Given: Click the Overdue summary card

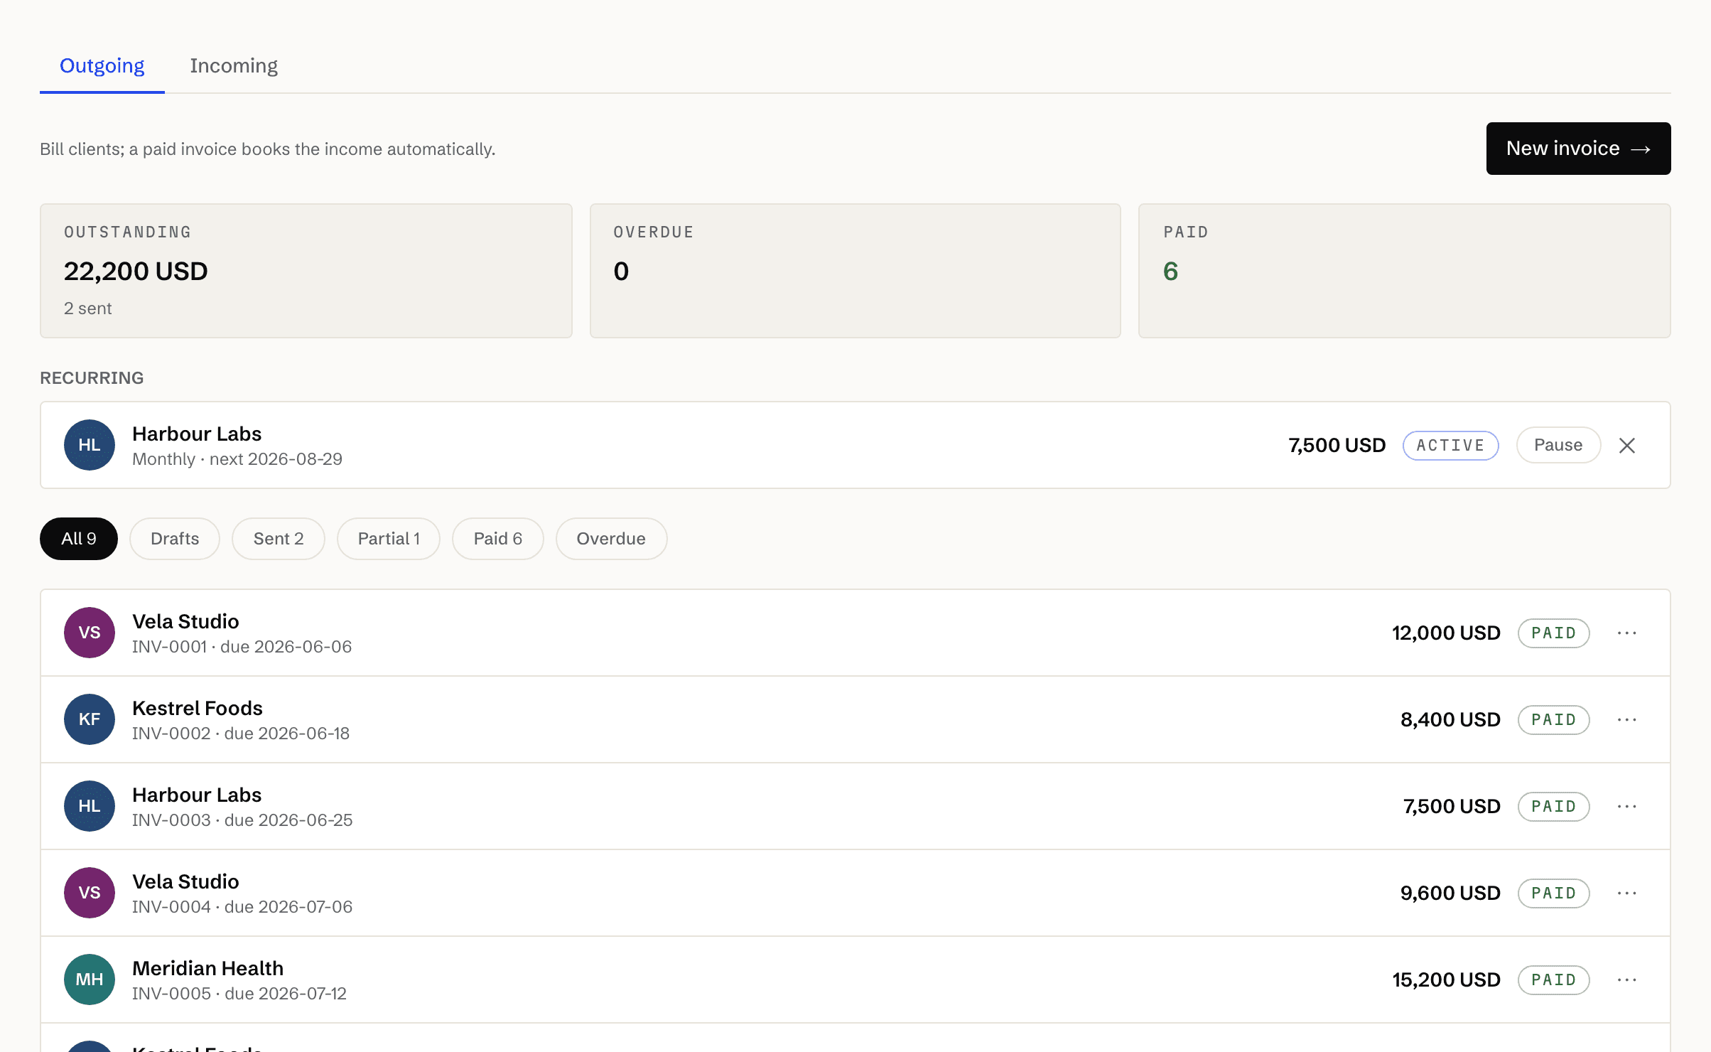Looking at the screenshot, I should (855, 271).
